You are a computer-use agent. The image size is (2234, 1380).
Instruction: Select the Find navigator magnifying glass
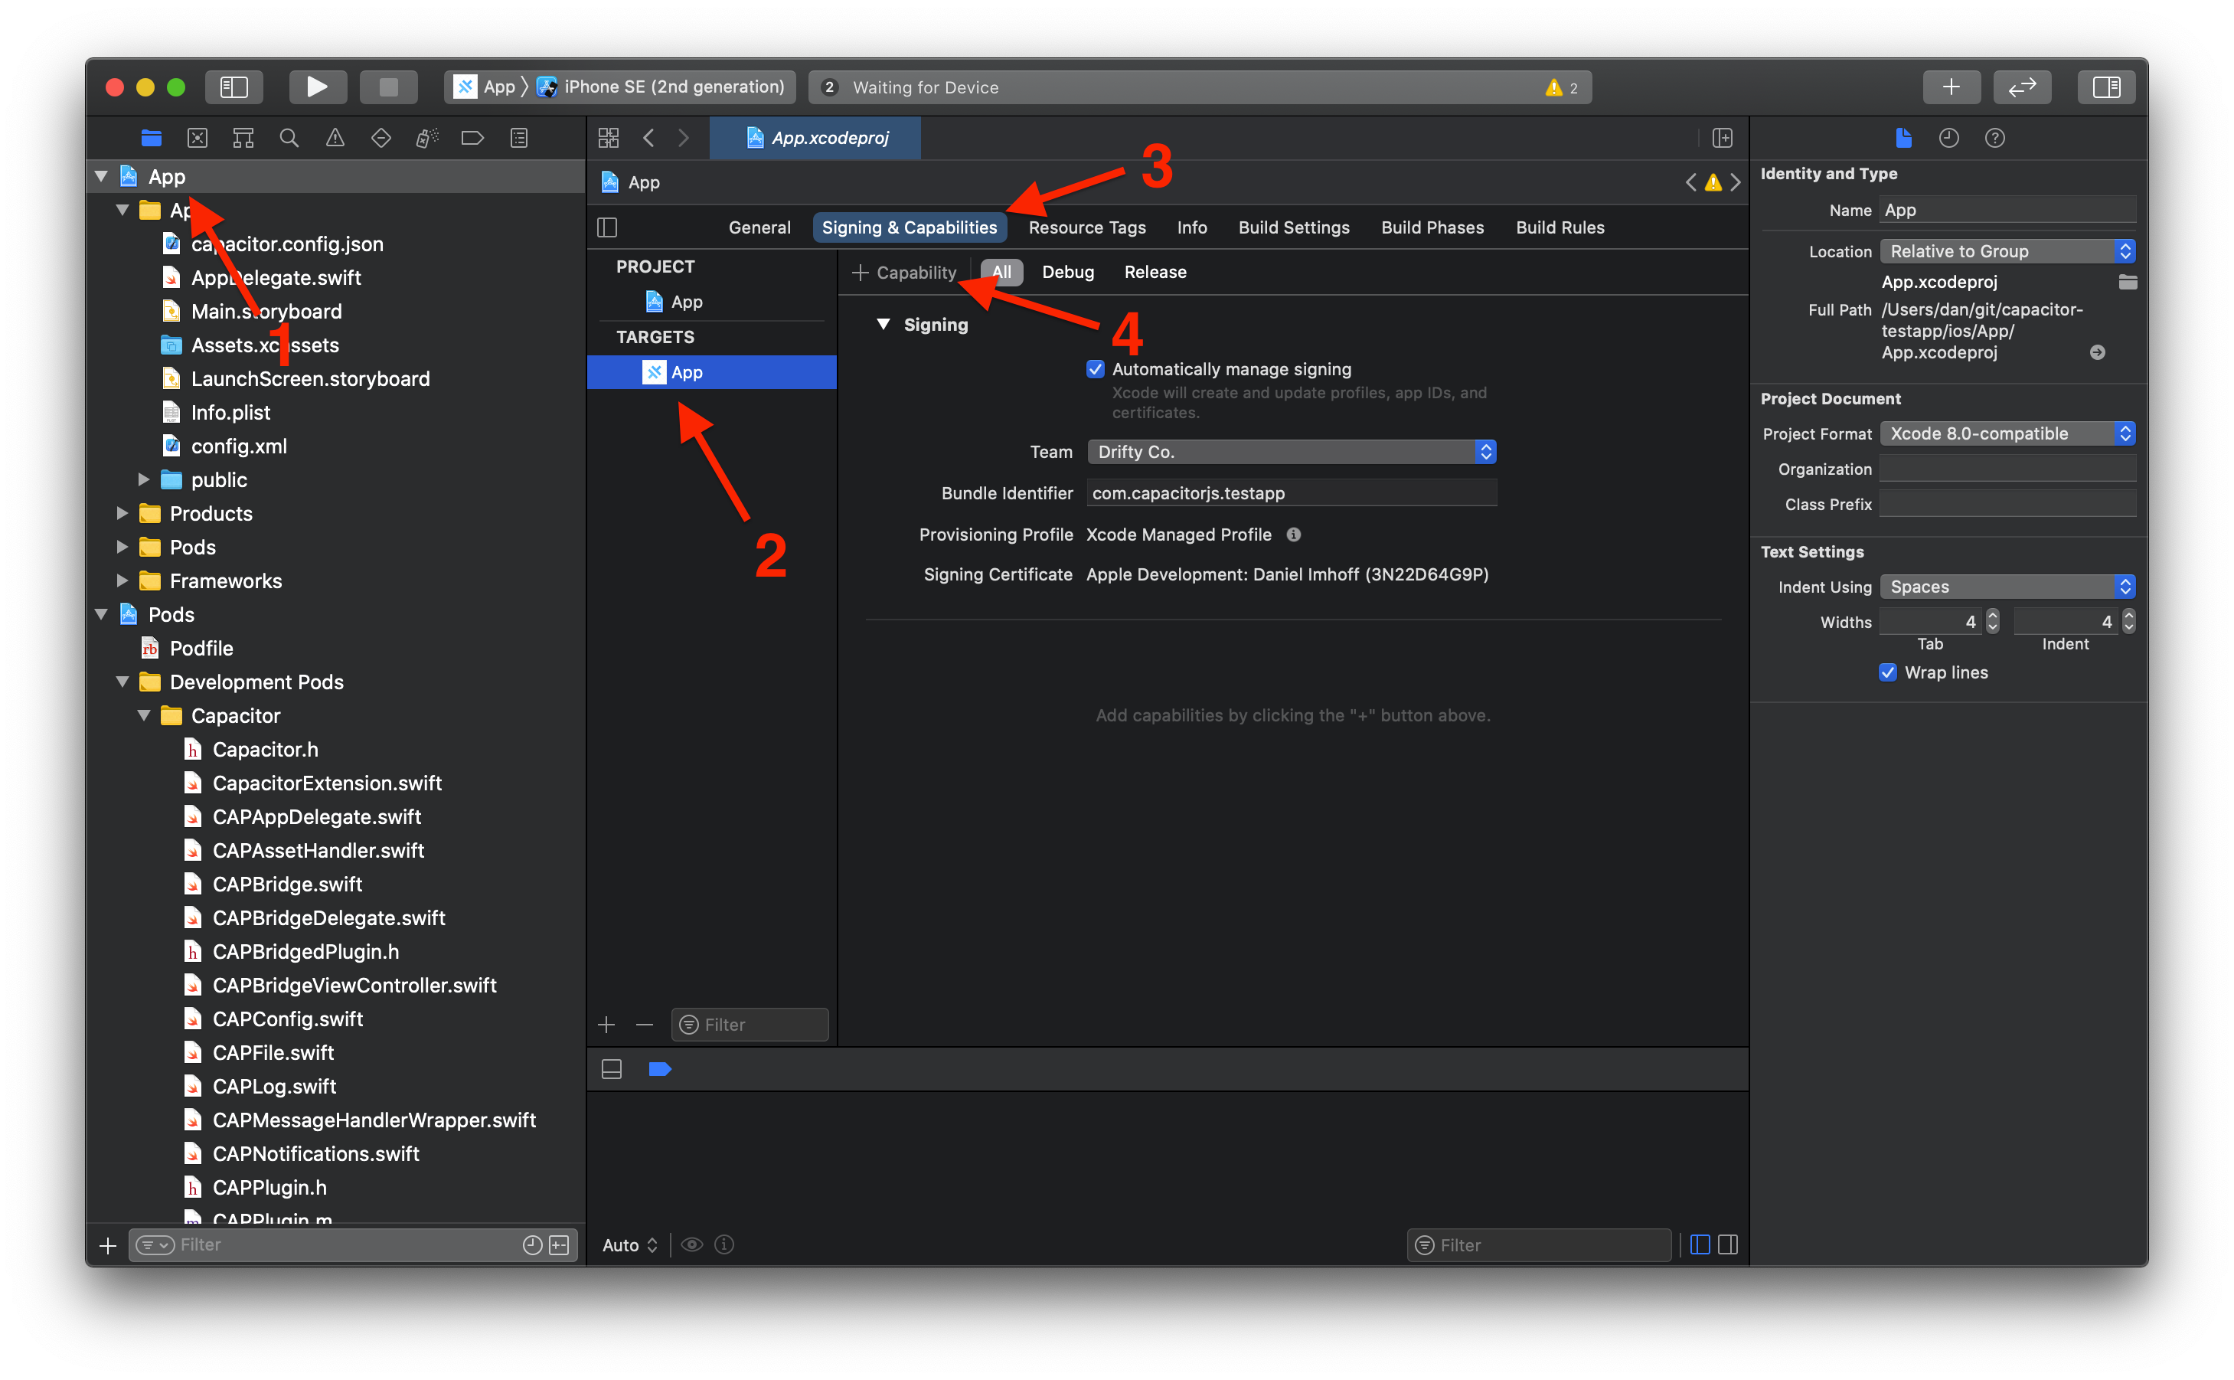tap(289, 137)
